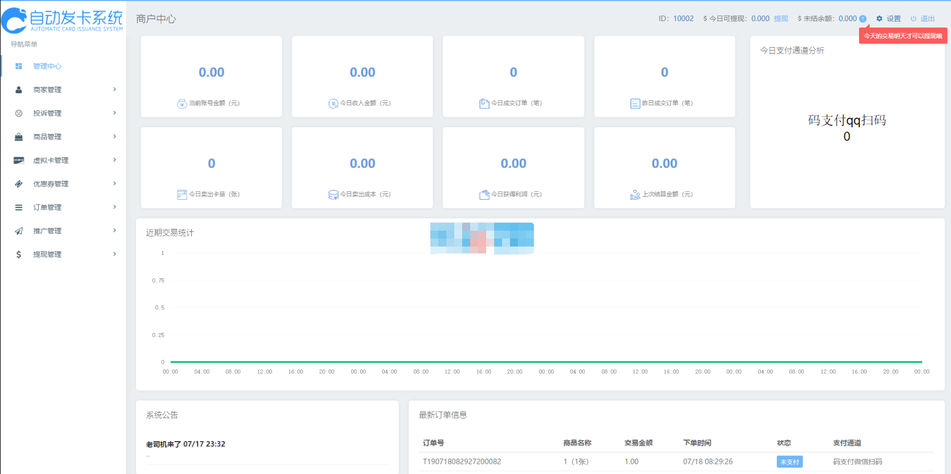Click the 未支付 status badge

[789, 462]
